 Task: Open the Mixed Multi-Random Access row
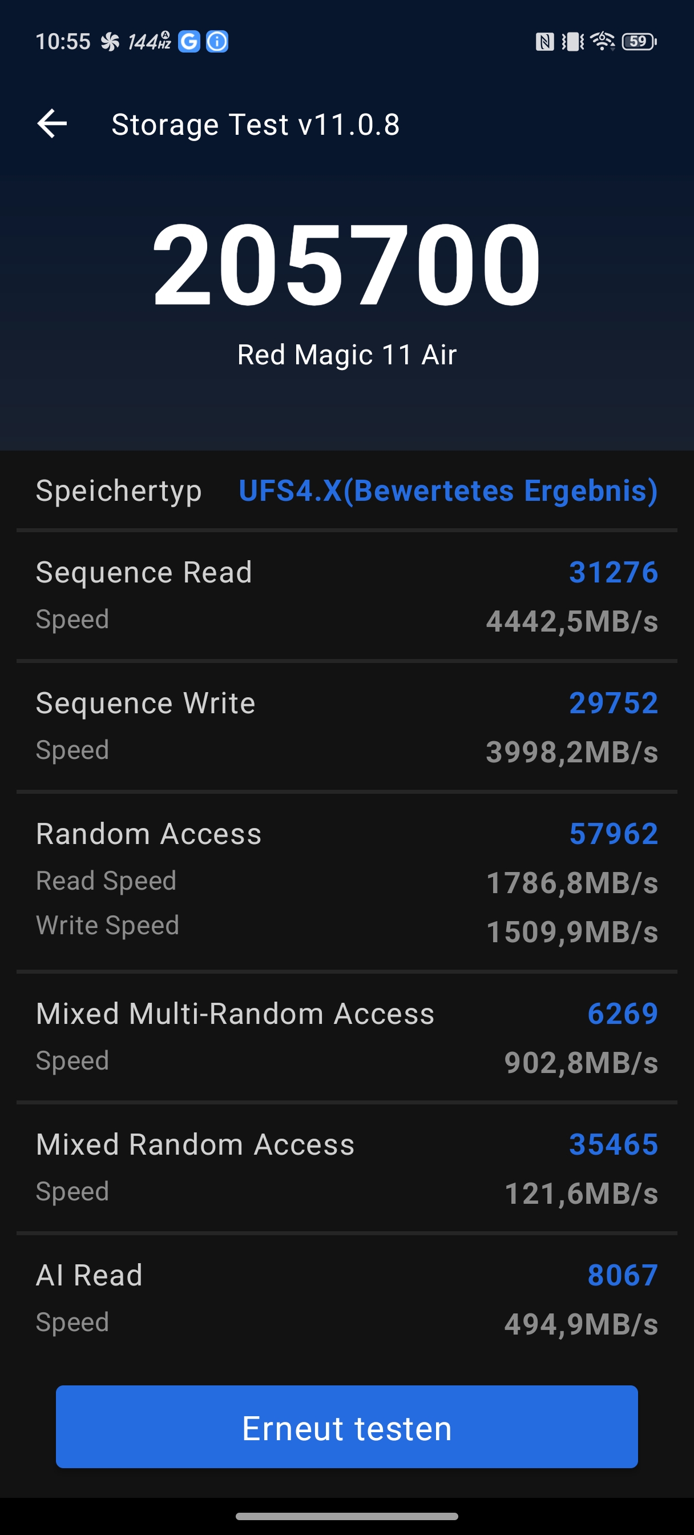click(x=346, y=1037)
